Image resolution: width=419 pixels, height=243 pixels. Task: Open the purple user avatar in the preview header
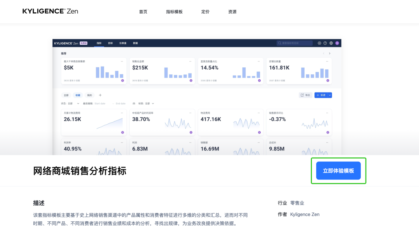click(337, 43)
